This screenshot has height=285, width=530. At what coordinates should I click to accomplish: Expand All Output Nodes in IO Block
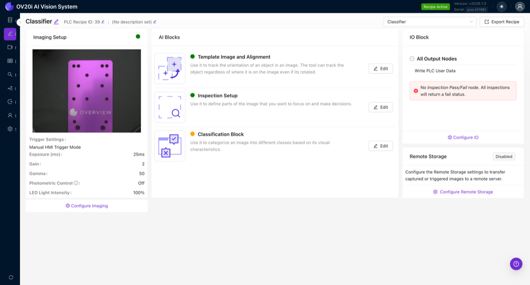435,58
